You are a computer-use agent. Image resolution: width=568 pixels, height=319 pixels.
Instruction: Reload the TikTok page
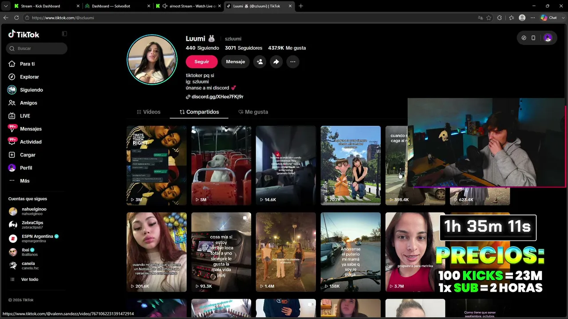16,18
